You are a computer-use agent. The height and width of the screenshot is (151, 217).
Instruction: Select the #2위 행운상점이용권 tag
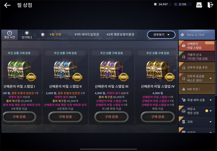120,35
